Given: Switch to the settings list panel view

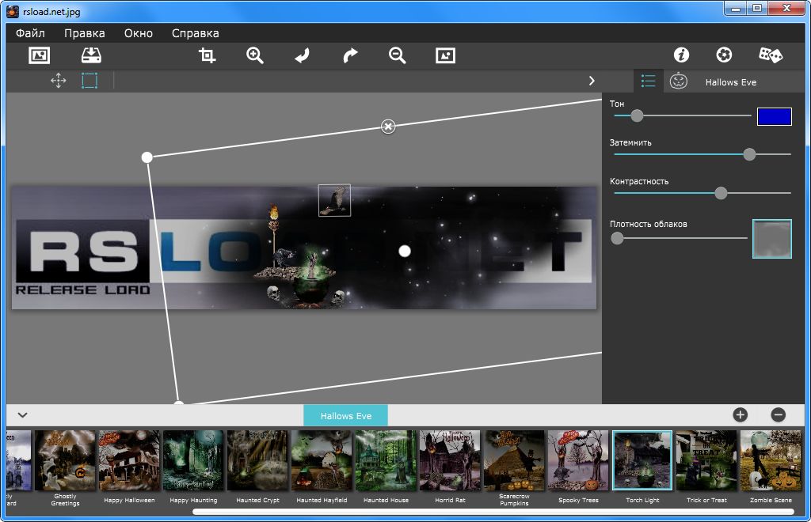Looking at the screenshot, I should pyautogui.click(x=649, y=81).
